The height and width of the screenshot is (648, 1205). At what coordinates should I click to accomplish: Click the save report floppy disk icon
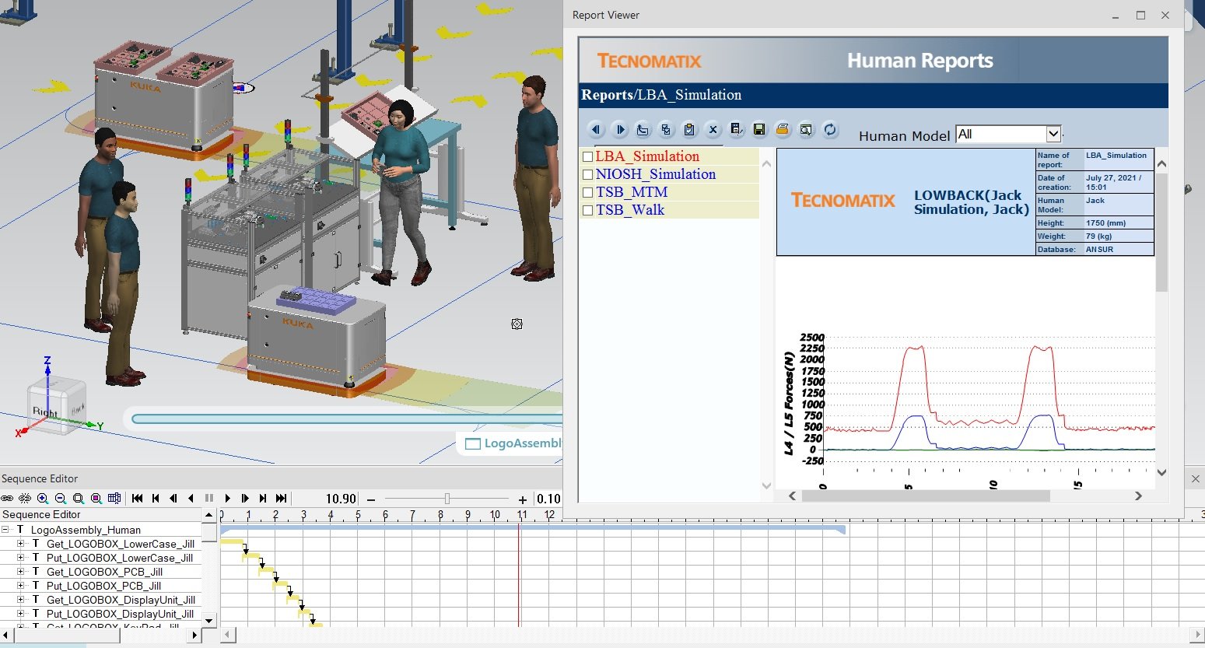coord(759,130)
